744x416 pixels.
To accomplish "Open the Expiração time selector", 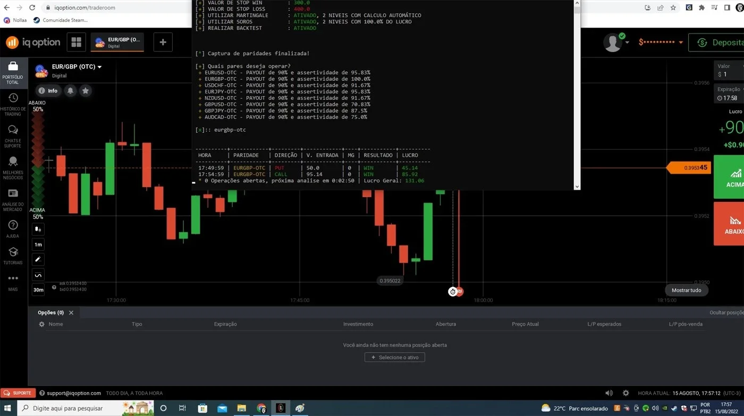I will point(729,94).
